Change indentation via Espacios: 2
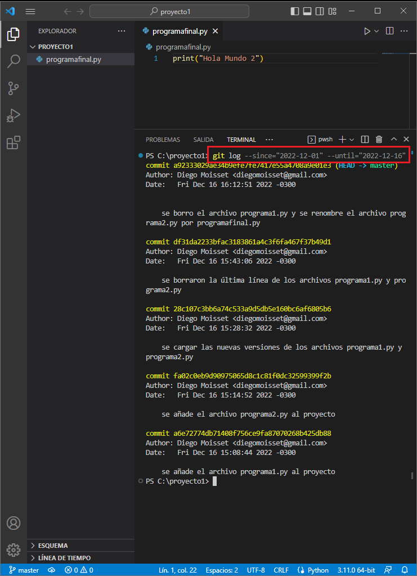 (x=222, y=570)
